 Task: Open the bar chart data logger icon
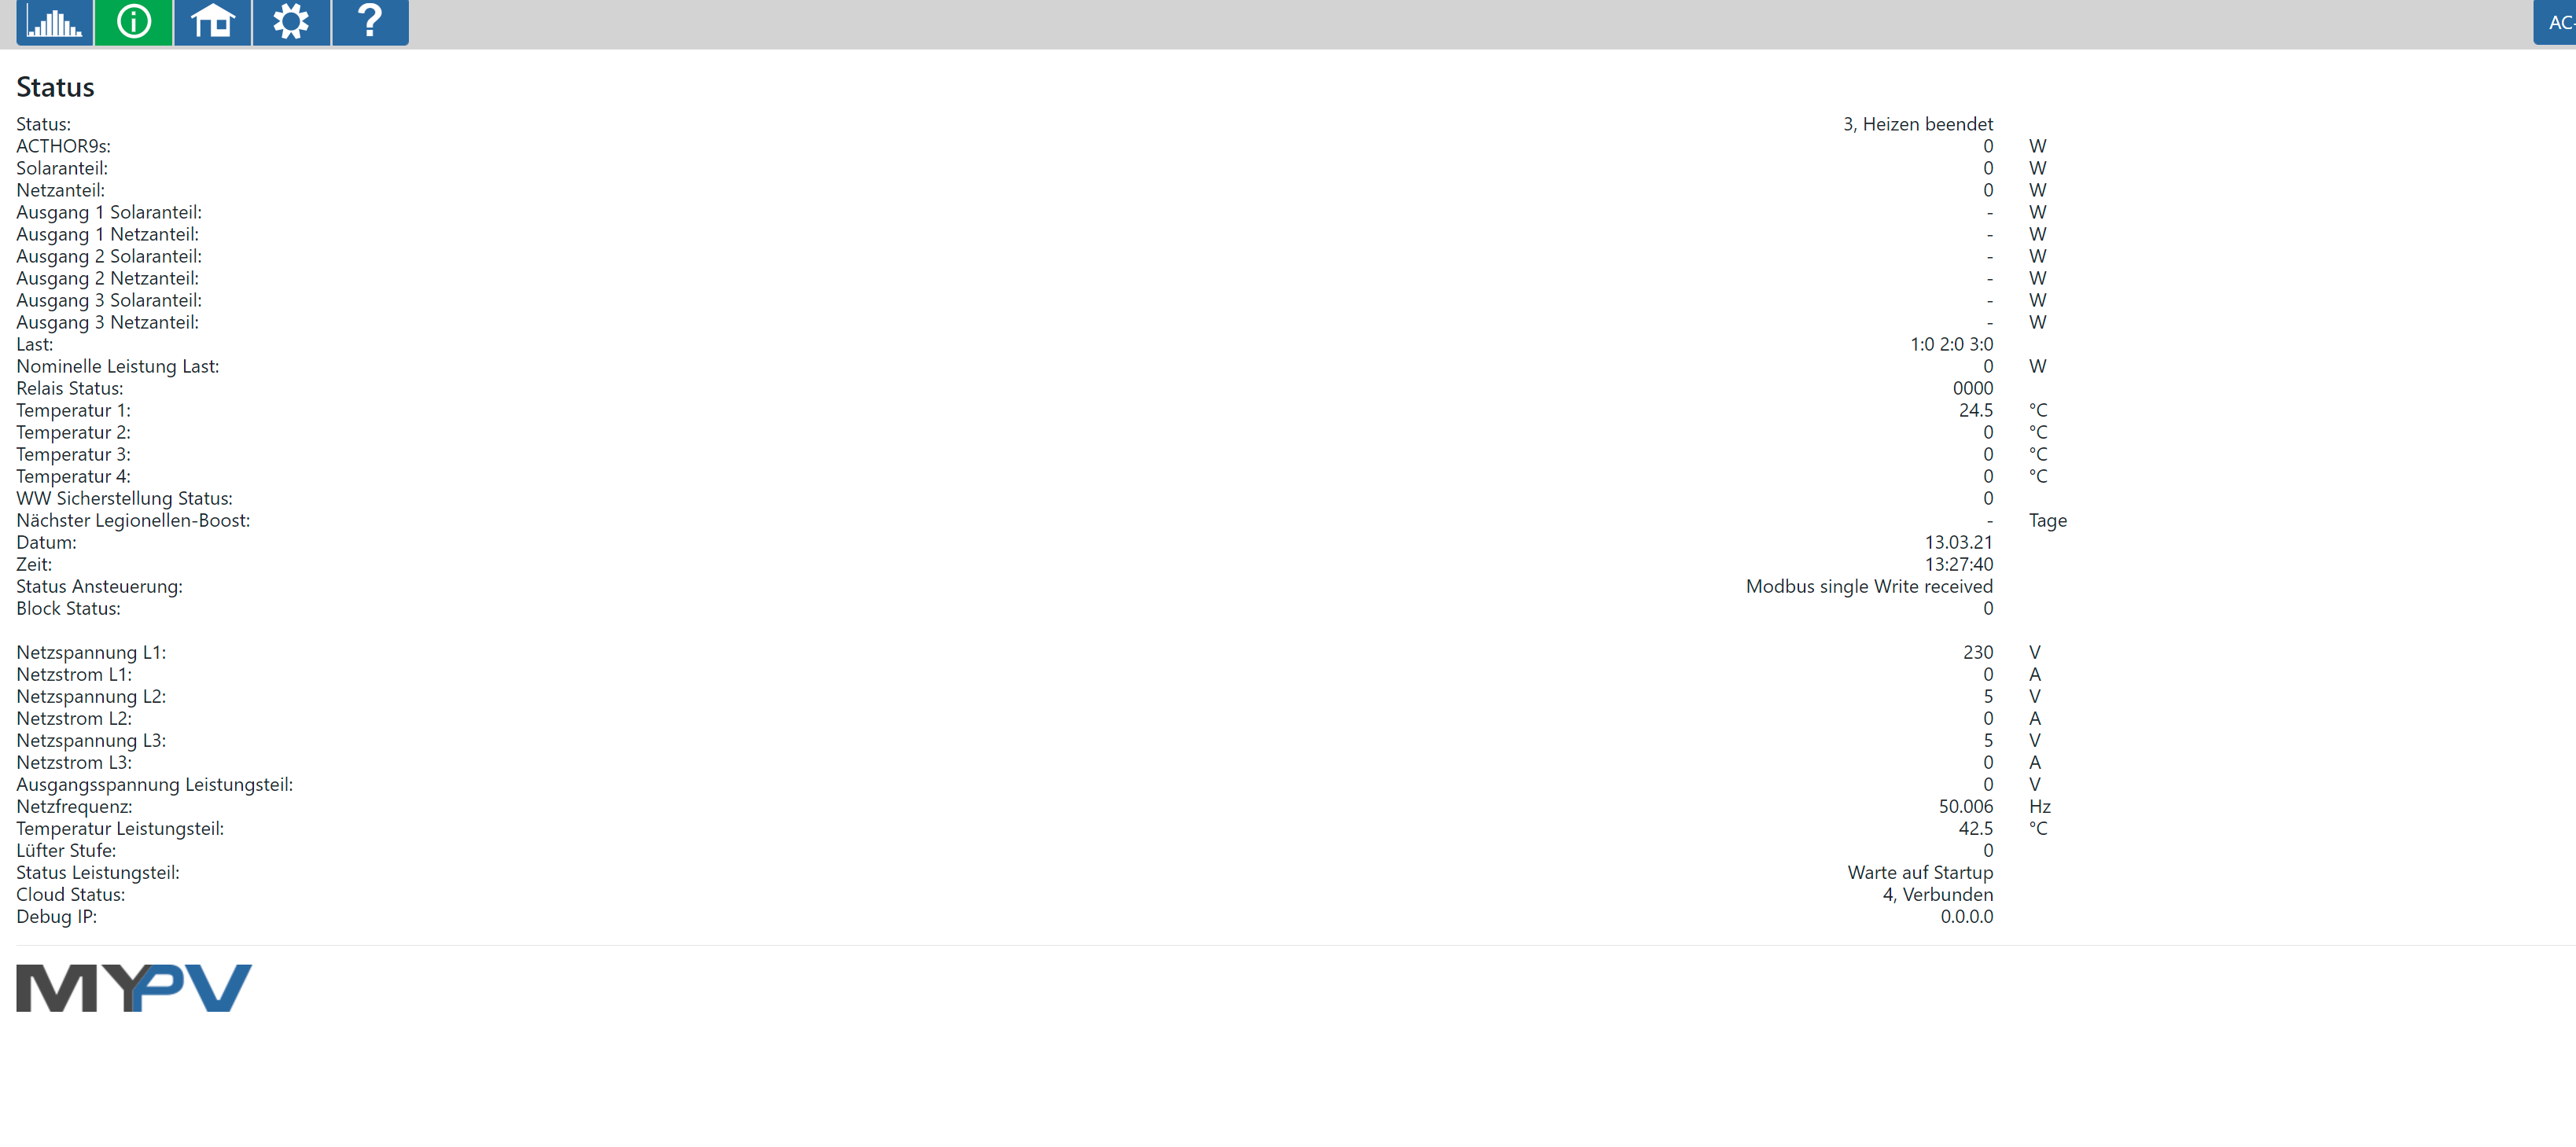click(55, 22)
